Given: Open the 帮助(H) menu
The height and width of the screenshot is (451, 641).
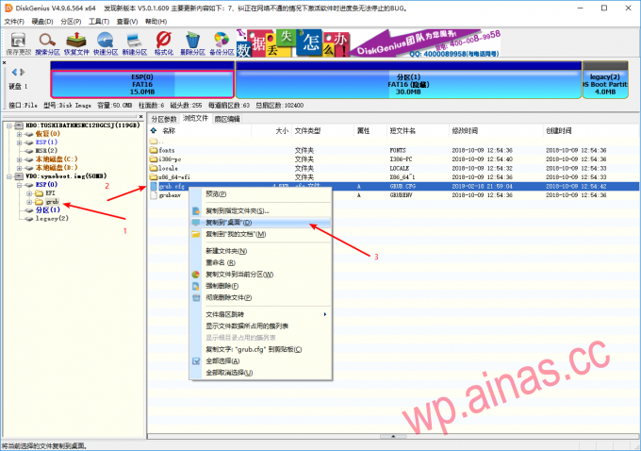Looking at the screenshot, I should click(x=156, y=22).
